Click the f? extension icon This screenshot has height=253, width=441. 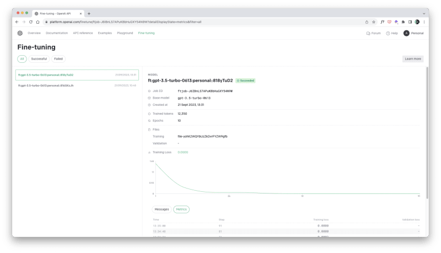[x=383, y=22]
